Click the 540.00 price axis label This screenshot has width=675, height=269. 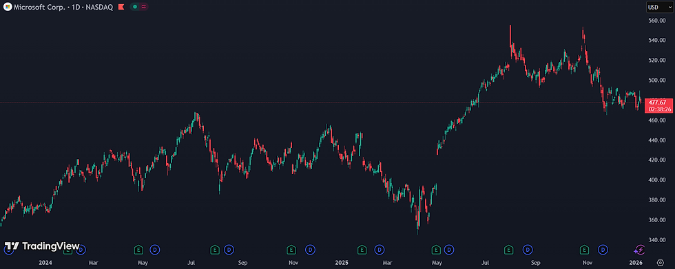pos(657,41)
